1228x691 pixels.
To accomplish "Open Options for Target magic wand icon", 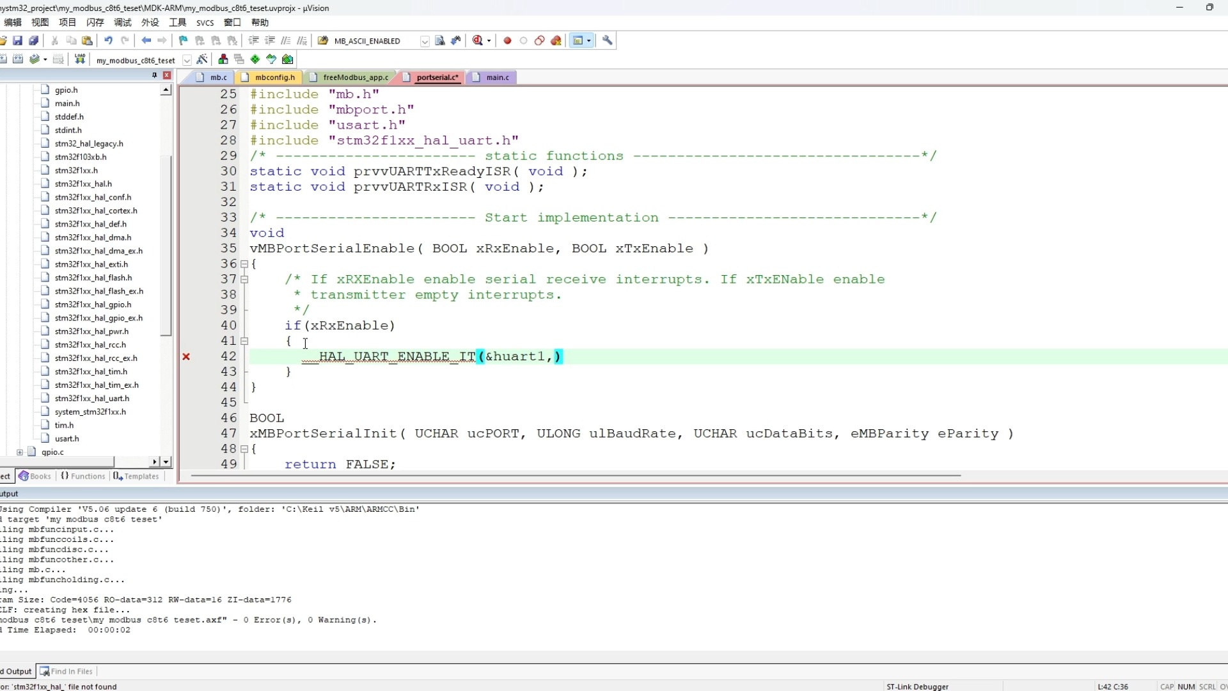I will 202,60.
